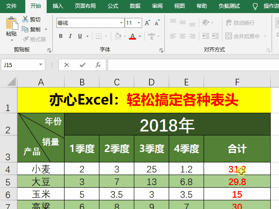Viewport: 279px width, 209px height.
Task: Click Merge & Center (合并后居中)
Action: coord(242,36)
